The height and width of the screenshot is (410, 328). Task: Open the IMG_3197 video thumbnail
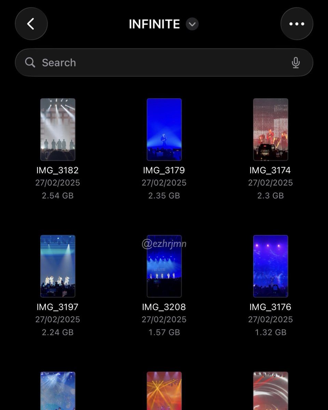[x=58, y=266]
